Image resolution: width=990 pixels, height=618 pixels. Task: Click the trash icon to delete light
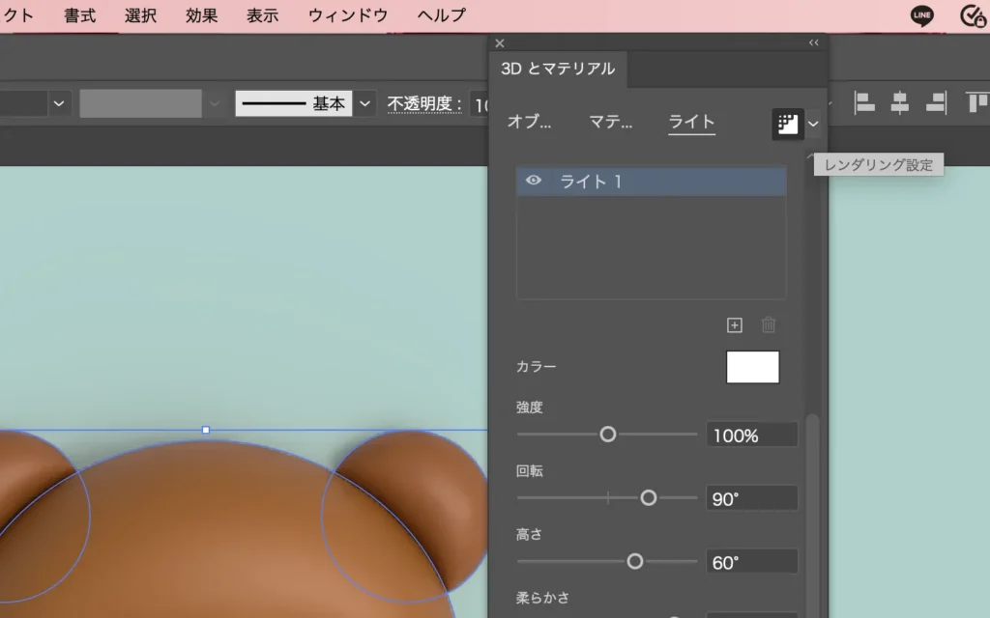769,325
